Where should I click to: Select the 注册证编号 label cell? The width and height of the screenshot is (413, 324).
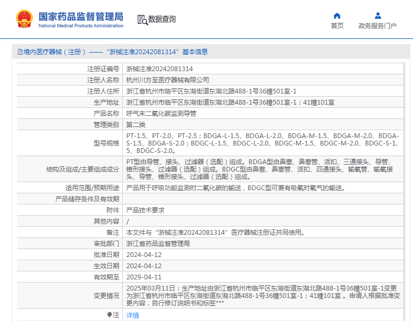point(103,69)
